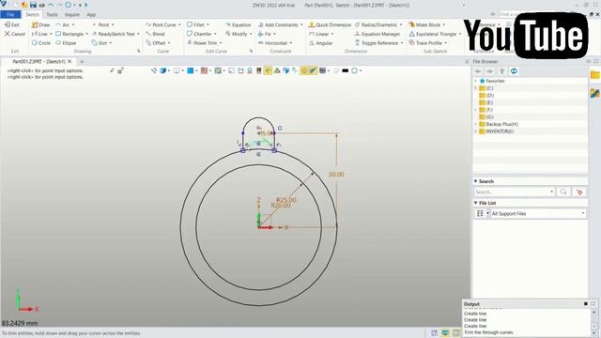Toggle the highlighted yellow circle display icon
Viewport: 601px width, 338px height.
pos(304,70)
